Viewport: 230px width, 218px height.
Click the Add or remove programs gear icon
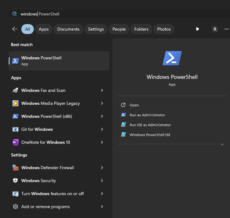click(15, 207)
